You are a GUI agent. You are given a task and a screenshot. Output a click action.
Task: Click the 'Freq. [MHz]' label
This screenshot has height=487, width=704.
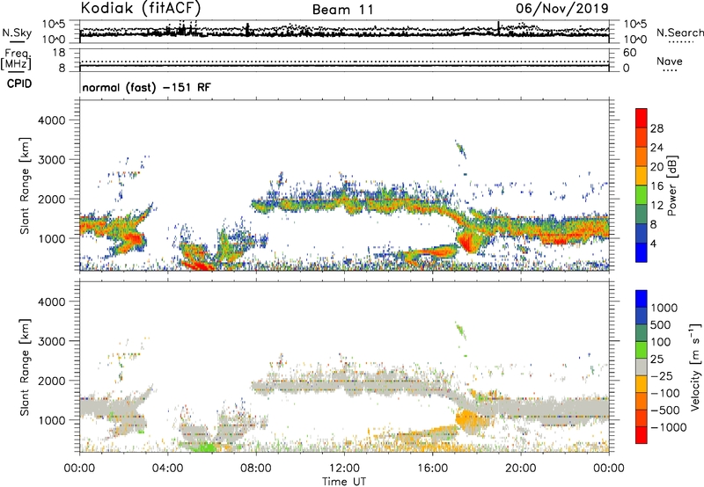pos(16,59)
